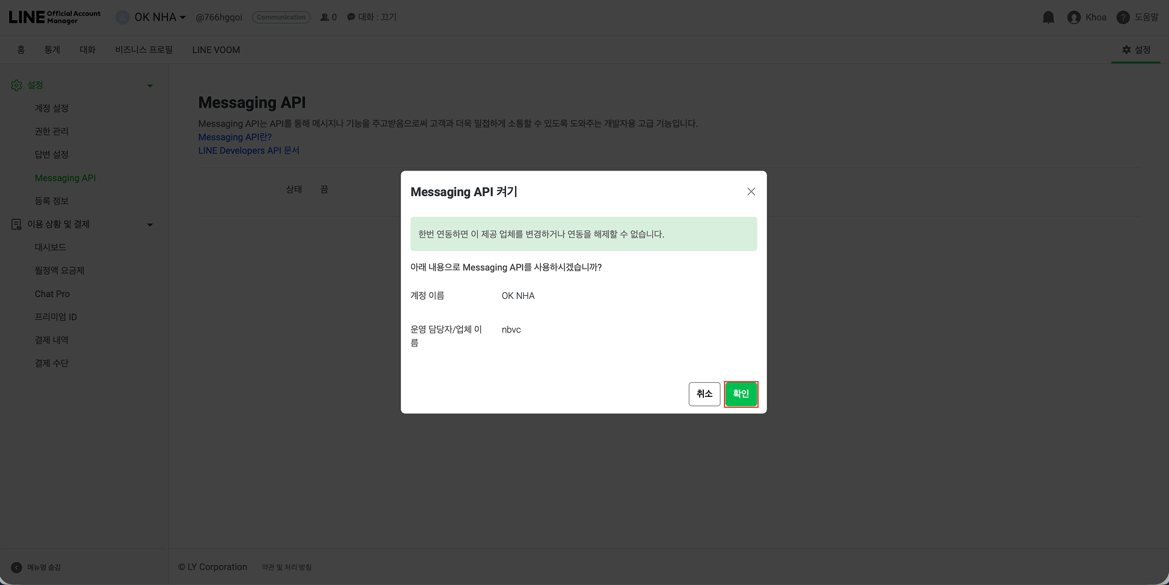Click the LINE Official Account Manager logo
Screen dimensions: 1169x585
click(54, 16)
